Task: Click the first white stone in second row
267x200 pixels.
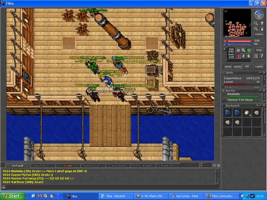Action: (x=228, y=122)
